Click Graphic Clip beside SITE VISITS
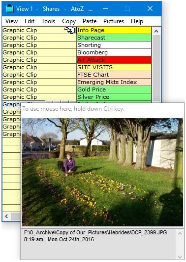186x262 pixels. 39,67
